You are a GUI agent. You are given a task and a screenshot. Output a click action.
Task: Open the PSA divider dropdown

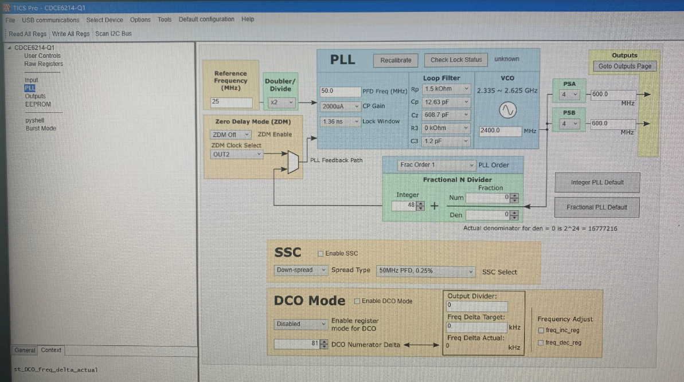(570, 94)
